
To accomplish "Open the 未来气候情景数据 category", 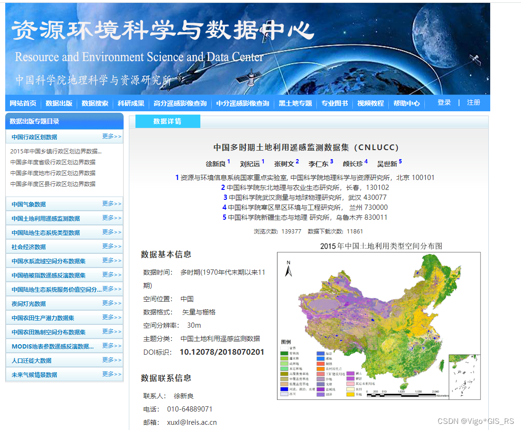I will [x=34, y=375].
